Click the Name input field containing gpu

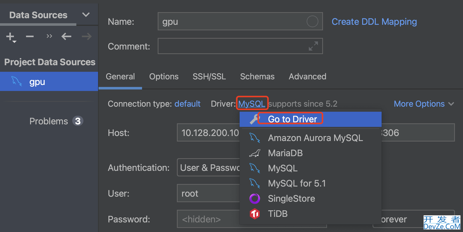[x=240, y=21]
